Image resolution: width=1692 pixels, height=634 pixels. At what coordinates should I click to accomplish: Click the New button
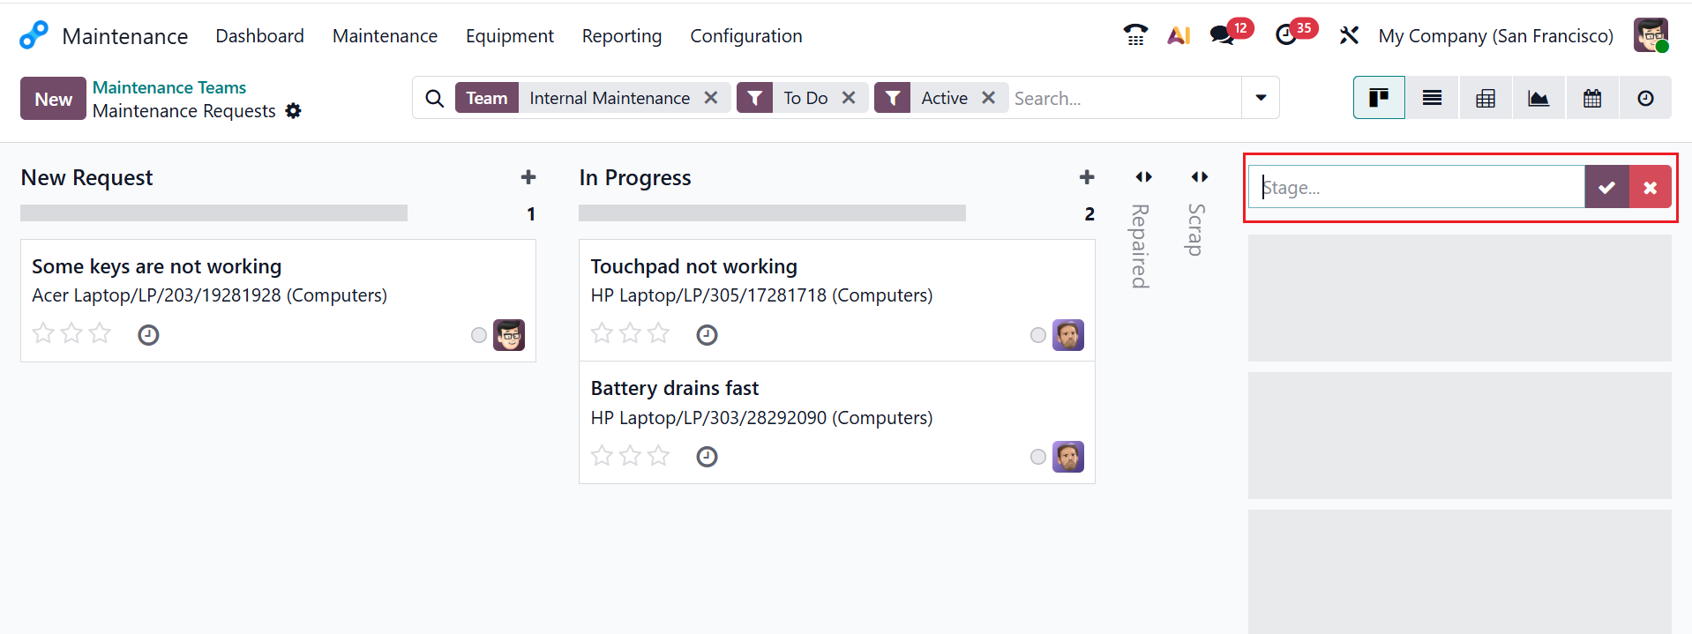pyautogui.click(x=53, y=99)
